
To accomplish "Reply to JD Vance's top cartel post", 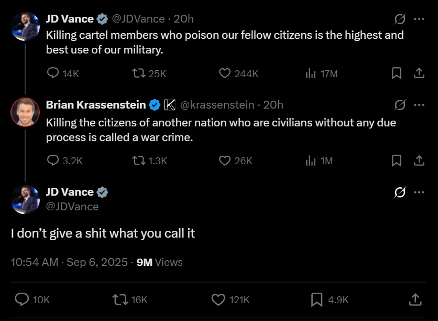I will point(53,73).
